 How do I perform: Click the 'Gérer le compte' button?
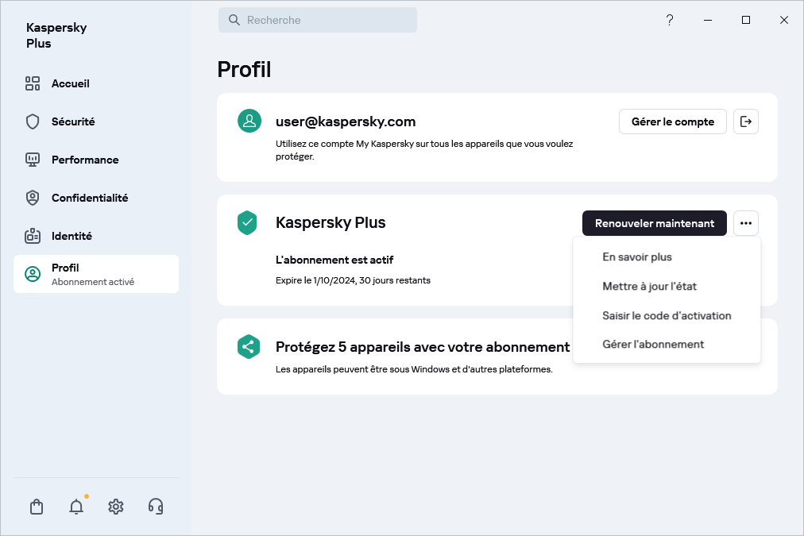[672, 121]
